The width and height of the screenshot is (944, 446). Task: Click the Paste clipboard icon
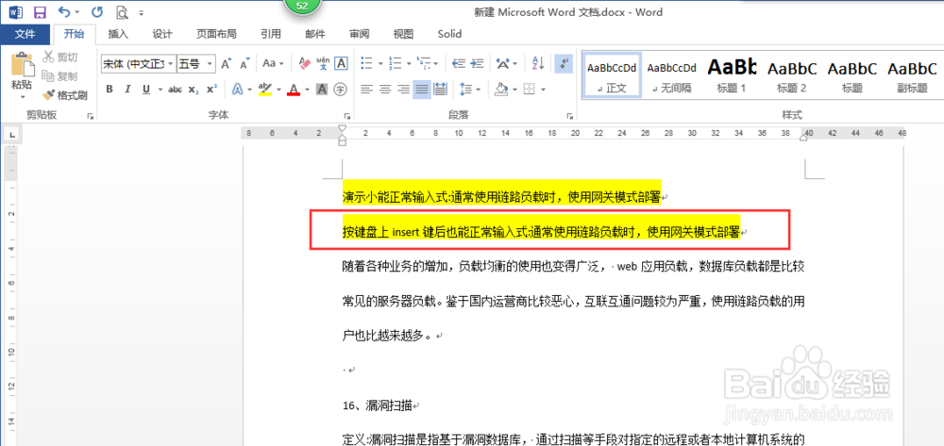click(23, 65)
